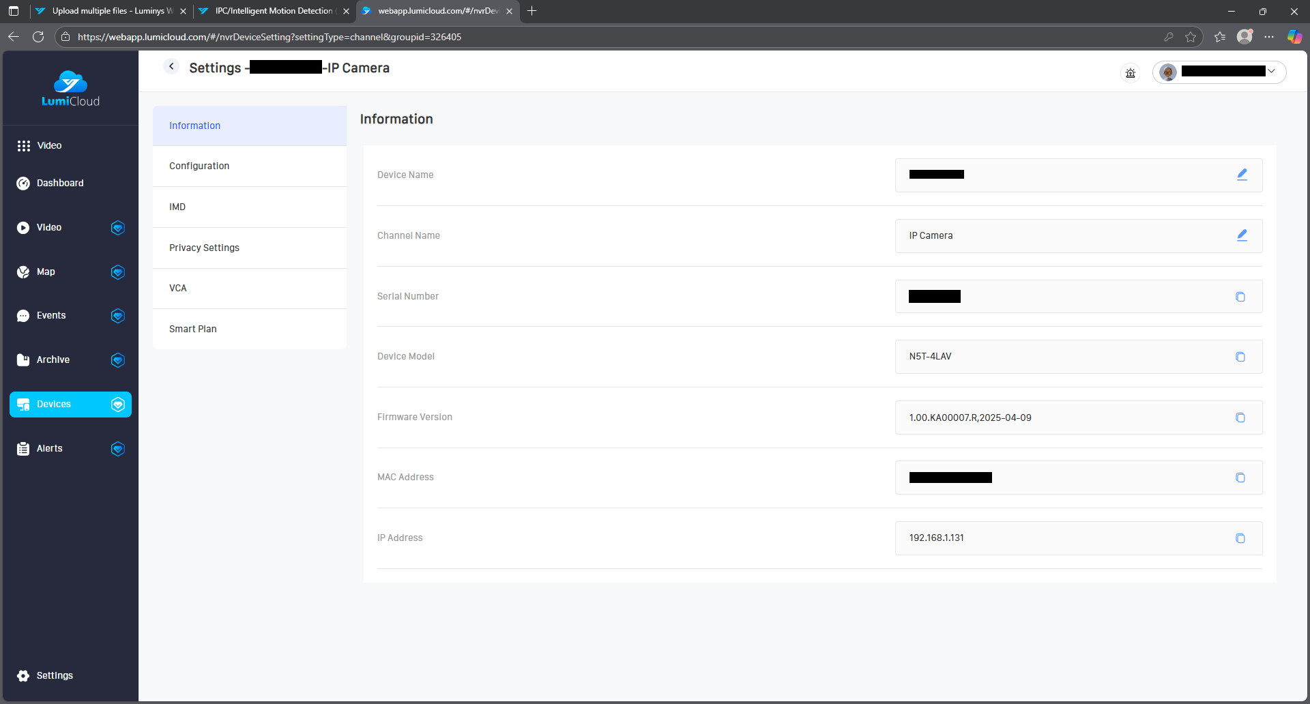This screenshot has height=704, width=1310.
Task: Edit the Channel Name with pencil icon
Action: coord(1242,235)
